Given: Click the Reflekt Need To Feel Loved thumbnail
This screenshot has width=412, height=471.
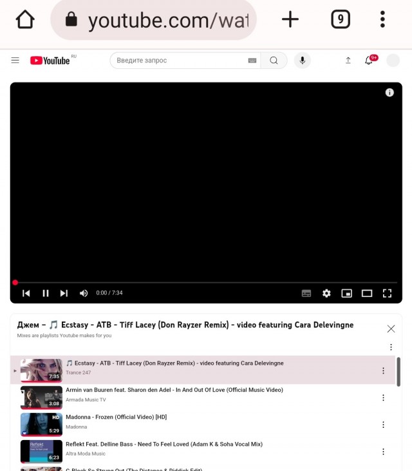Looking at the screenshot, I should click(x=41, y=452).
